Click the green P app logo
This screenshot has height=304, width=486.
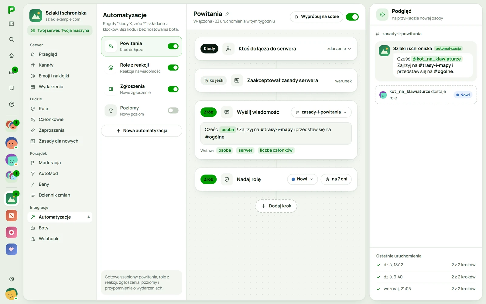(12, 10)
